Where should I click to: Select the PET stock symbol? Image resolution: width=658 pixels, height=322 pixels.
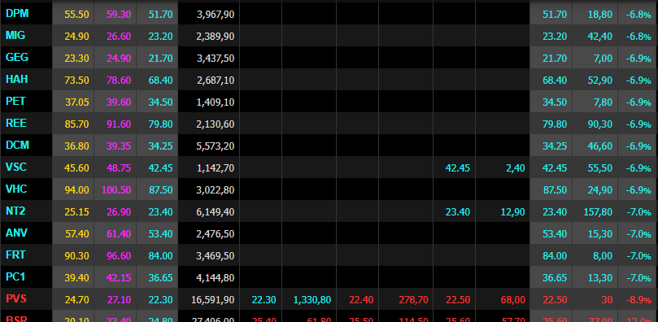point(15,102)
